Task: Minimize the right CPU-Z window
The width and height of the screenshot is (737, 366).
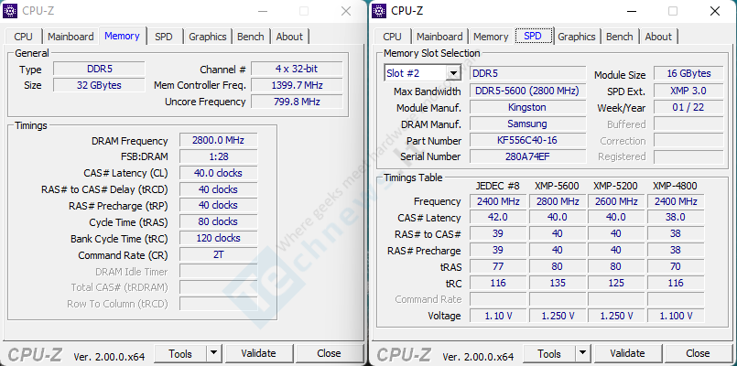Action: tap(632, 11)
